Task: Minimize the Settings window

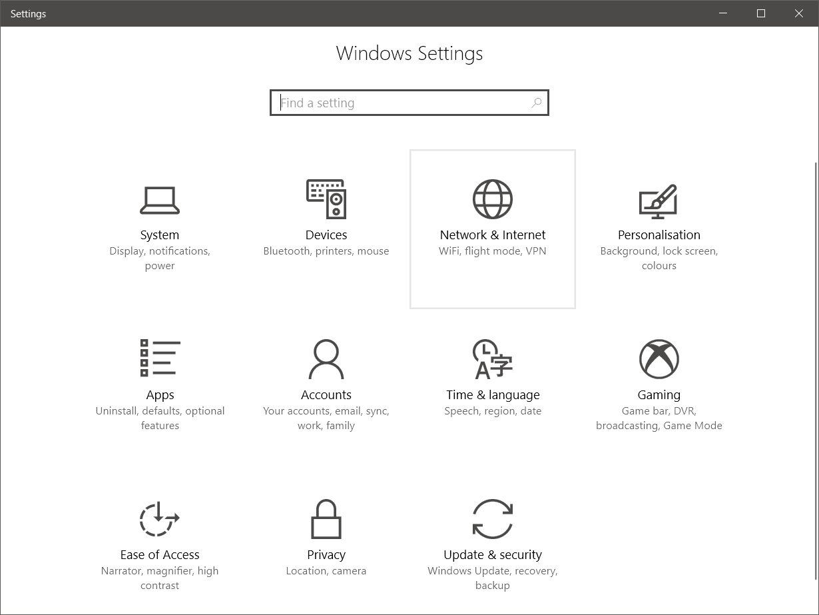Action: click(724, 13)
